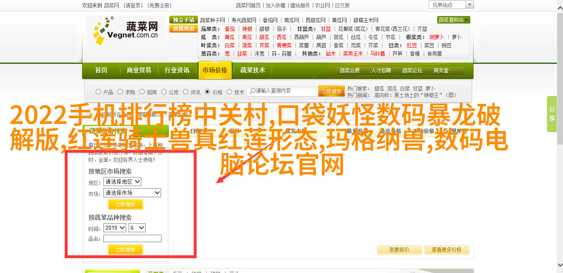Click the 加入收藏 link

(x=275, y=5)
